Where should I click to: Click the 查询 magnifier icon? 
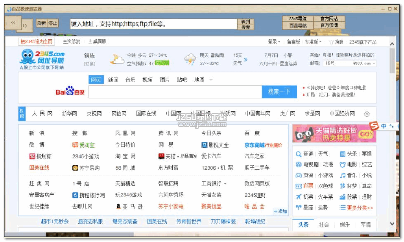point(298,154)
